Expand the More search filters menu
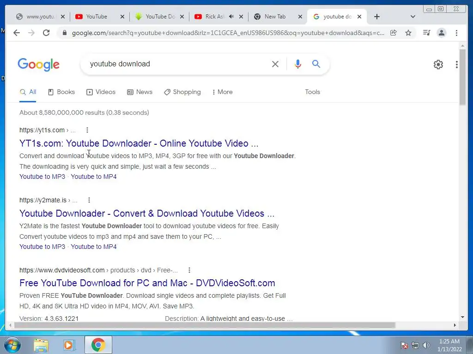This screenshot has height=354, width=473. 223,92
